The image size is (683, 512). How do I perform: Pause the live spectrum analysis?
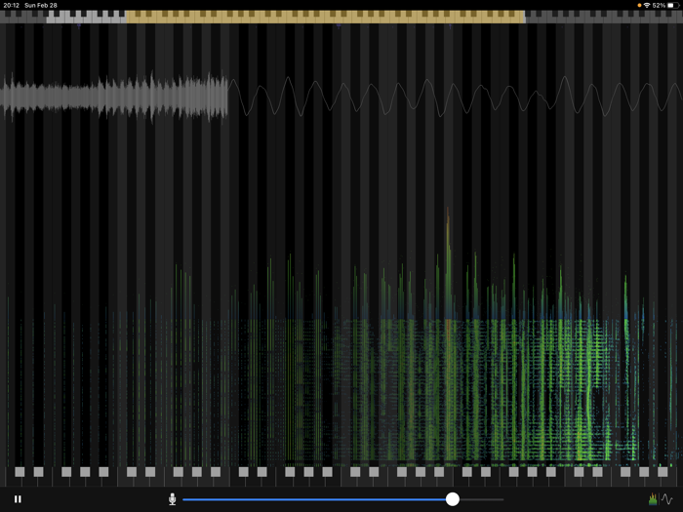18,499
